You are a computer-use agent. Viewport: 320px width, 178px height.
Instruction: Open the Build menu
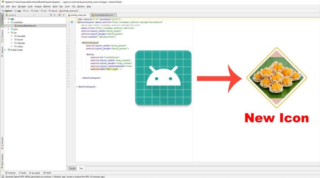point(55,6)
